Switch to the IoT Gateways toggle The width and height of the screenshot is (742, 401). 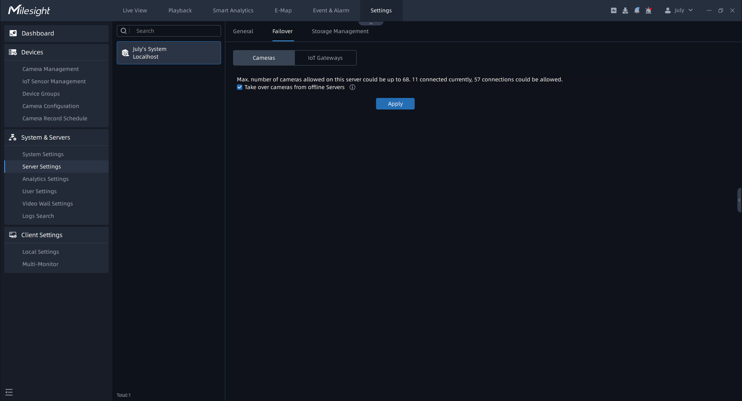[325, 58]
